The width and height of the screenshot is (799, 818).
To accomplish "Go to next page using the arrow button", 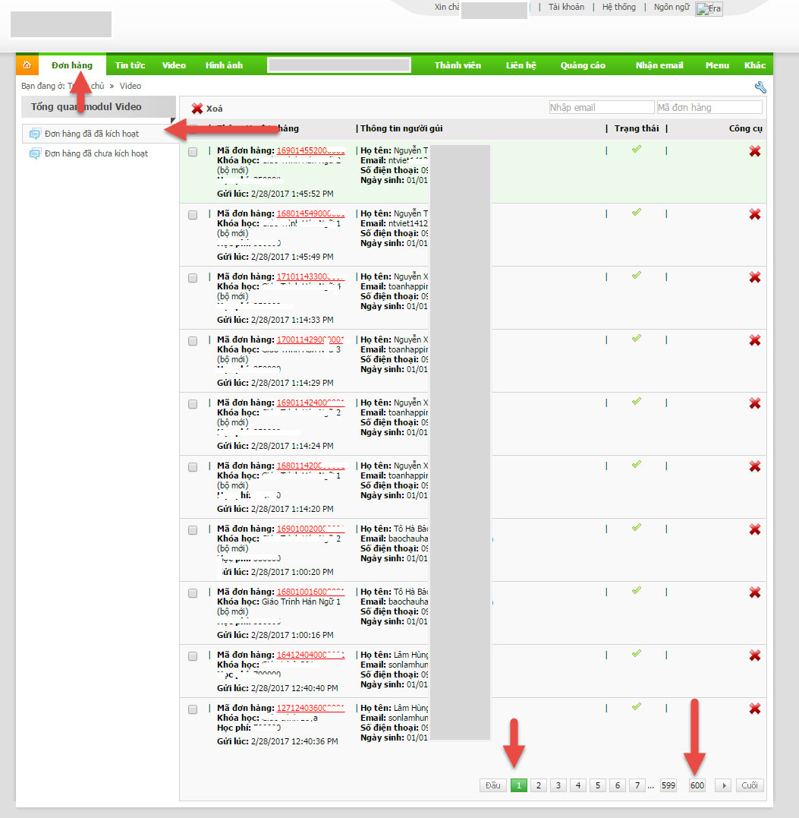I will point(722,785).
